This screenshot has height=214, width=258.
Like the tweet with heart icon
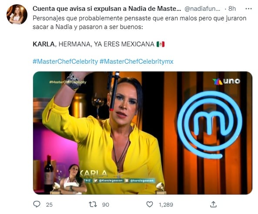click(150, 204)
